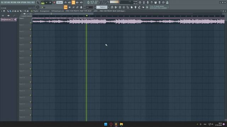Open the FILE menu
The image size is (227, 127).
[x=2, y=2]
